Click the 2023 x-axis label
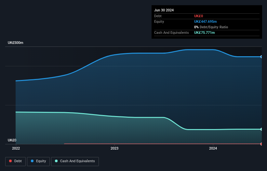 coord(114,148)
